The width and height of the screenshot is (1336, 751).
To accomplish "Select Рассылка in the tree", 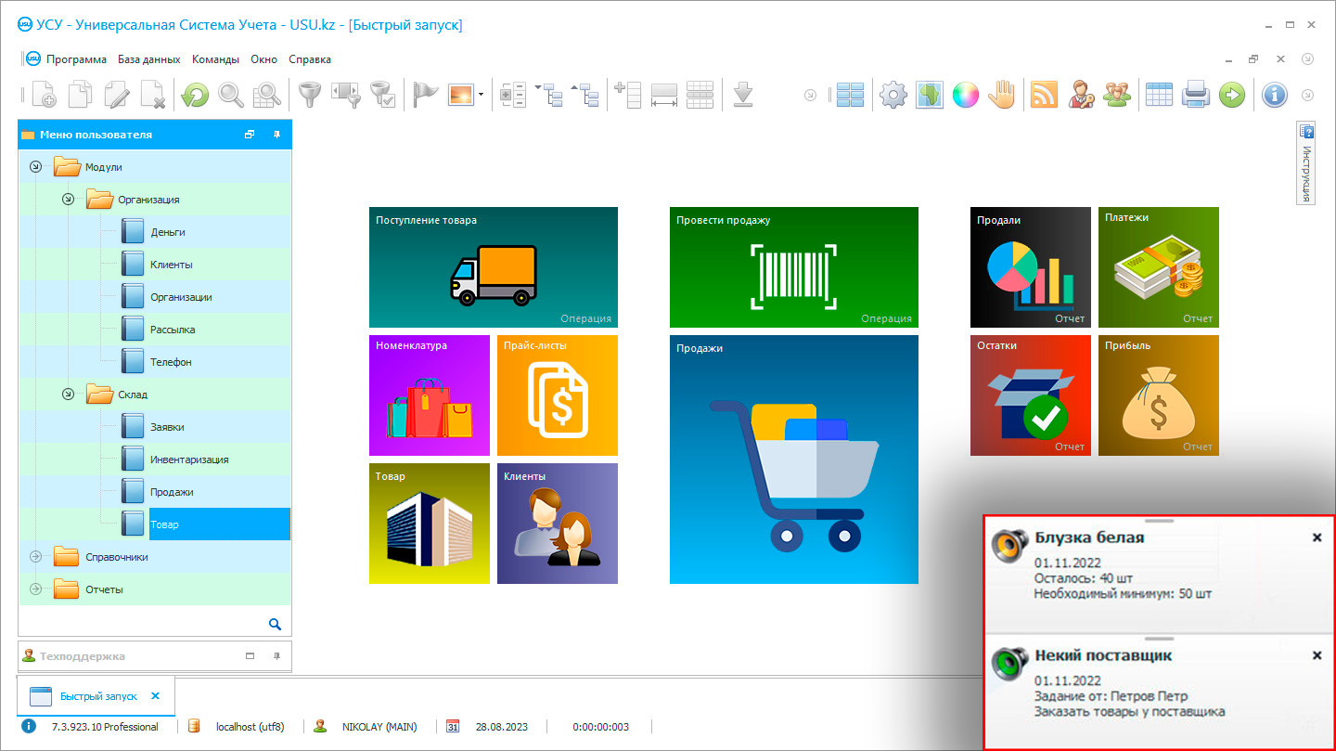I will click(x=173, y=330).
